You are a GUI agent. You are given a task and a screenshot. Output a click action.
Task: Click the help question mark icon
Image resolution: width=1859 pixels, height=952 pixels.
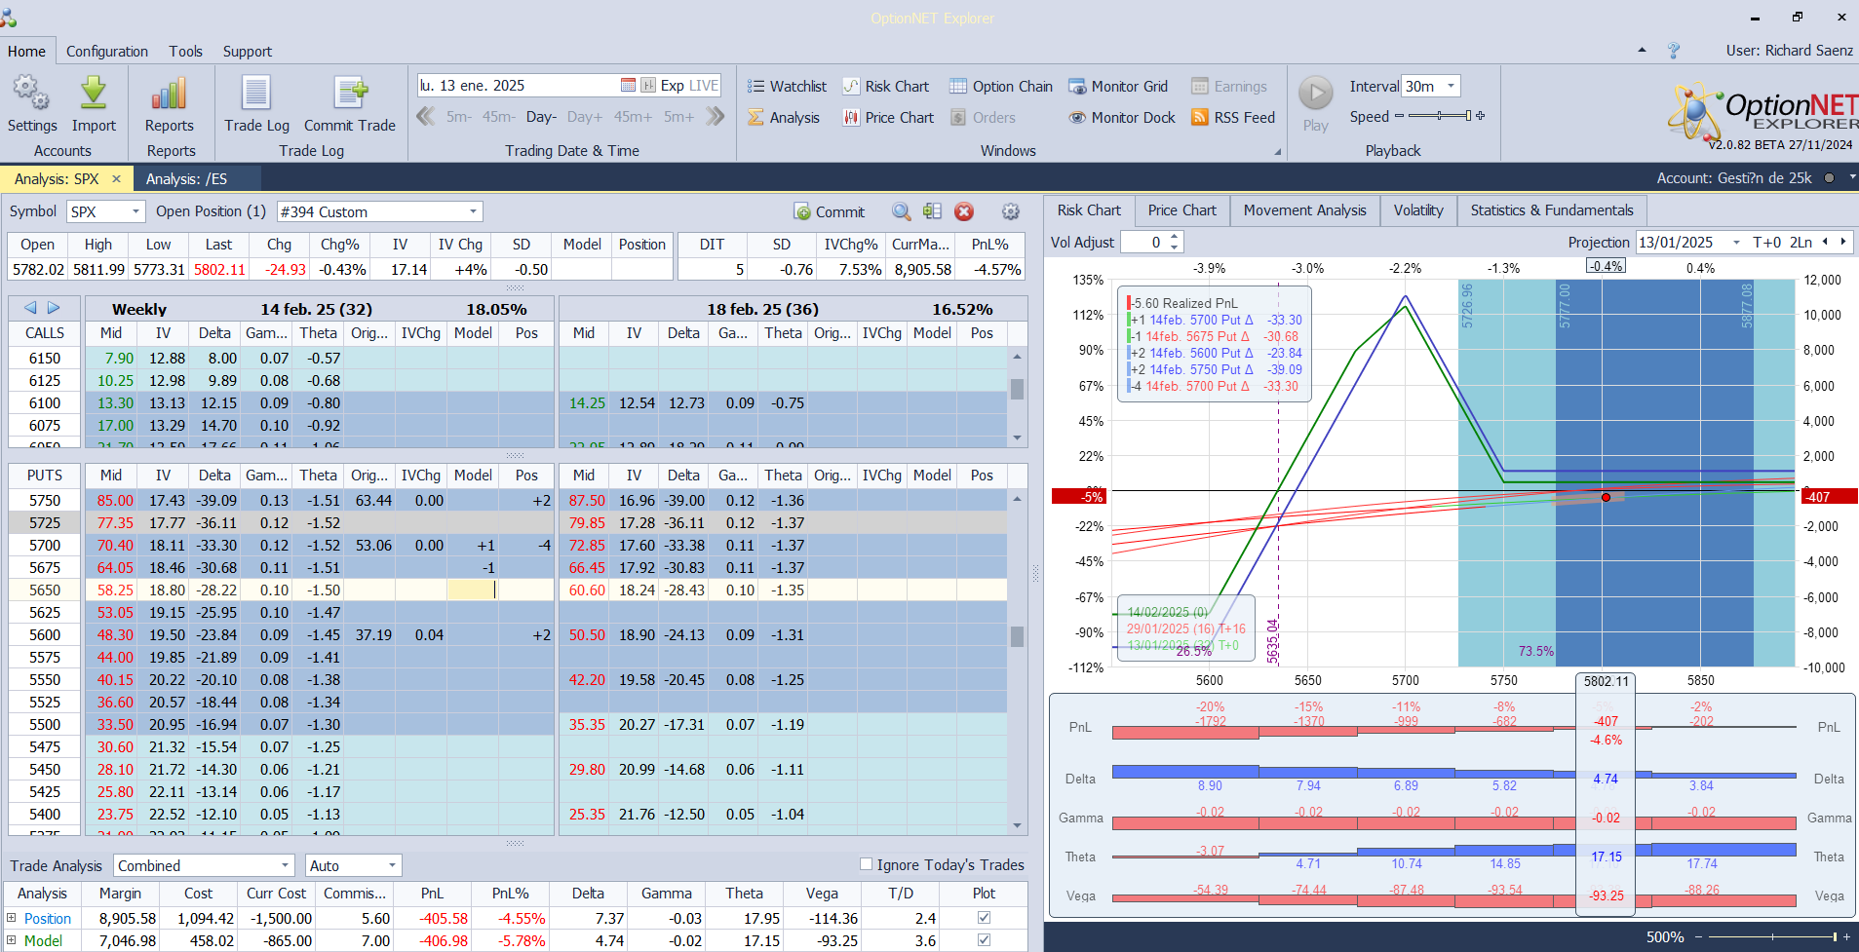click(1674, 51)
